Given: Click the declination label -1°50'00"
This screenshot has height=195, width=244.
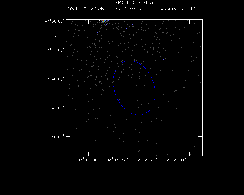Looking at the screenshot, I should [x=55, y=137].
